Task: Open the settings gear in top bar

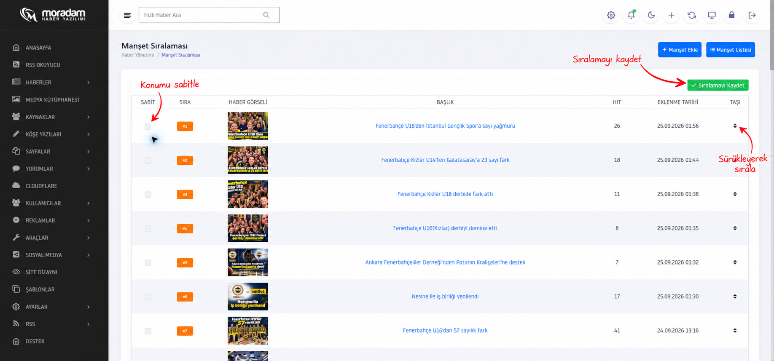Action: point(611,15)
